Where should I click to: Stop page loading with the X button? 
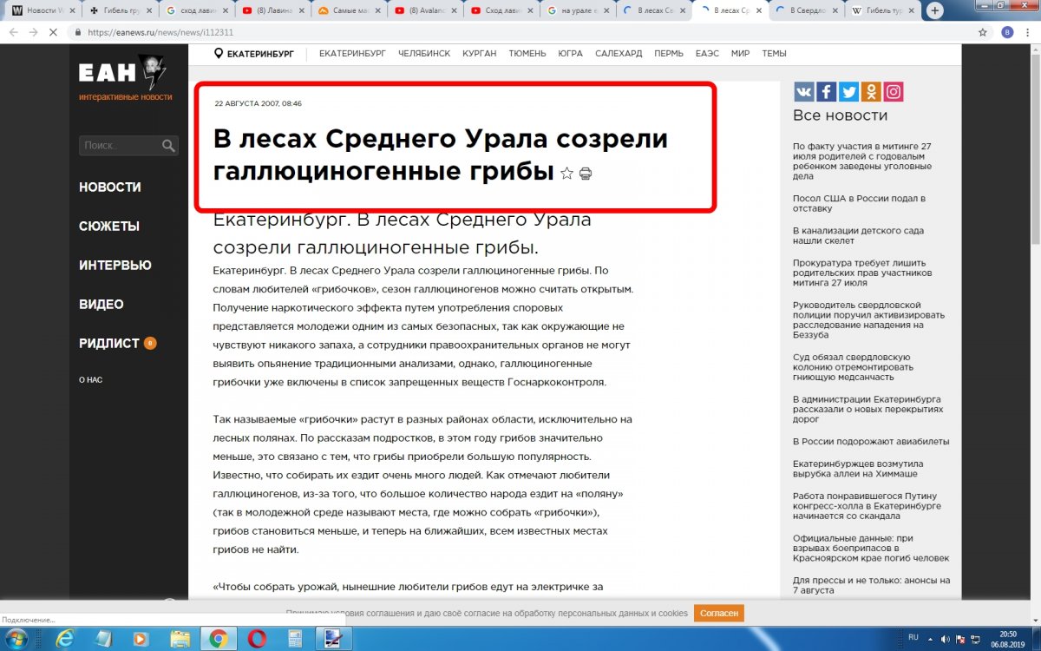tap(53, 32)
